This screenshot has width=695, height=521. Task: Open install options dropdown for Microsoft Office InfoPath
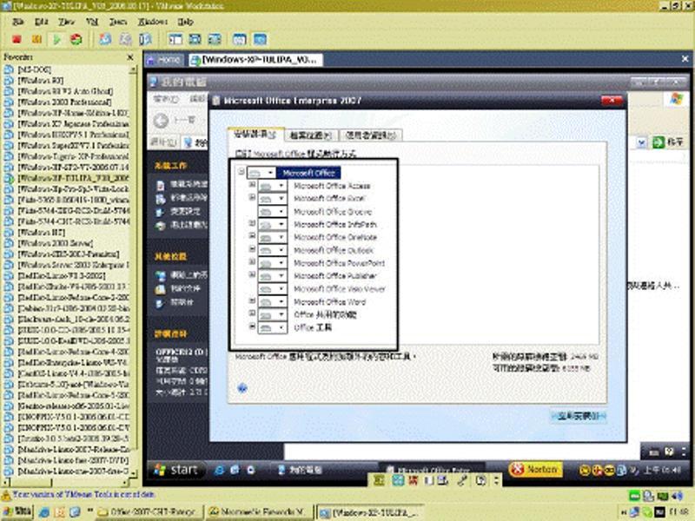273,224
